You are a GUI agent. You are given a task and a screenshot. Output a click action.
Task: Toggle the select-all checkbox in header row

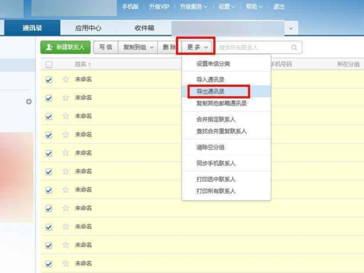coord(49,65)
